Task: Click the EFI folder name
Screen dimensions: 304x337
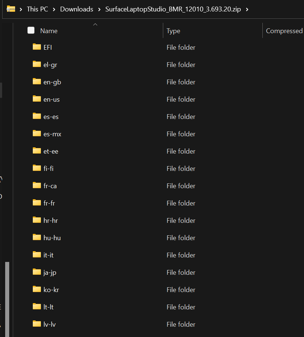Action: tap(48, 47)
